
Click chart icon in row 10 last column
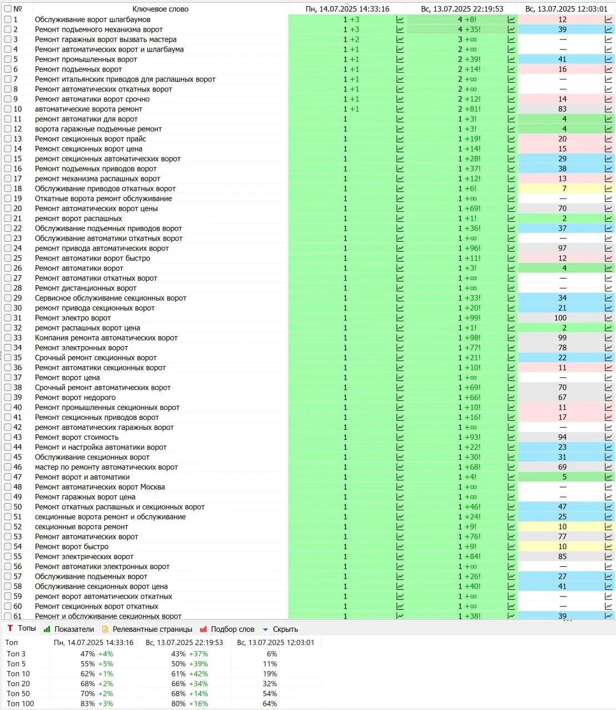coord(609,109)
